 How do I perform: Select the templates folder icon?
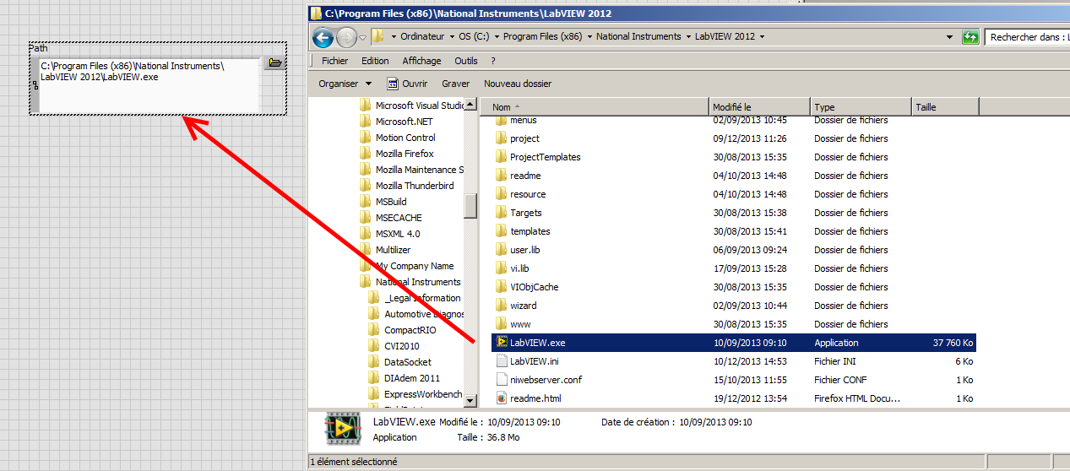click(x=501, y=231)
